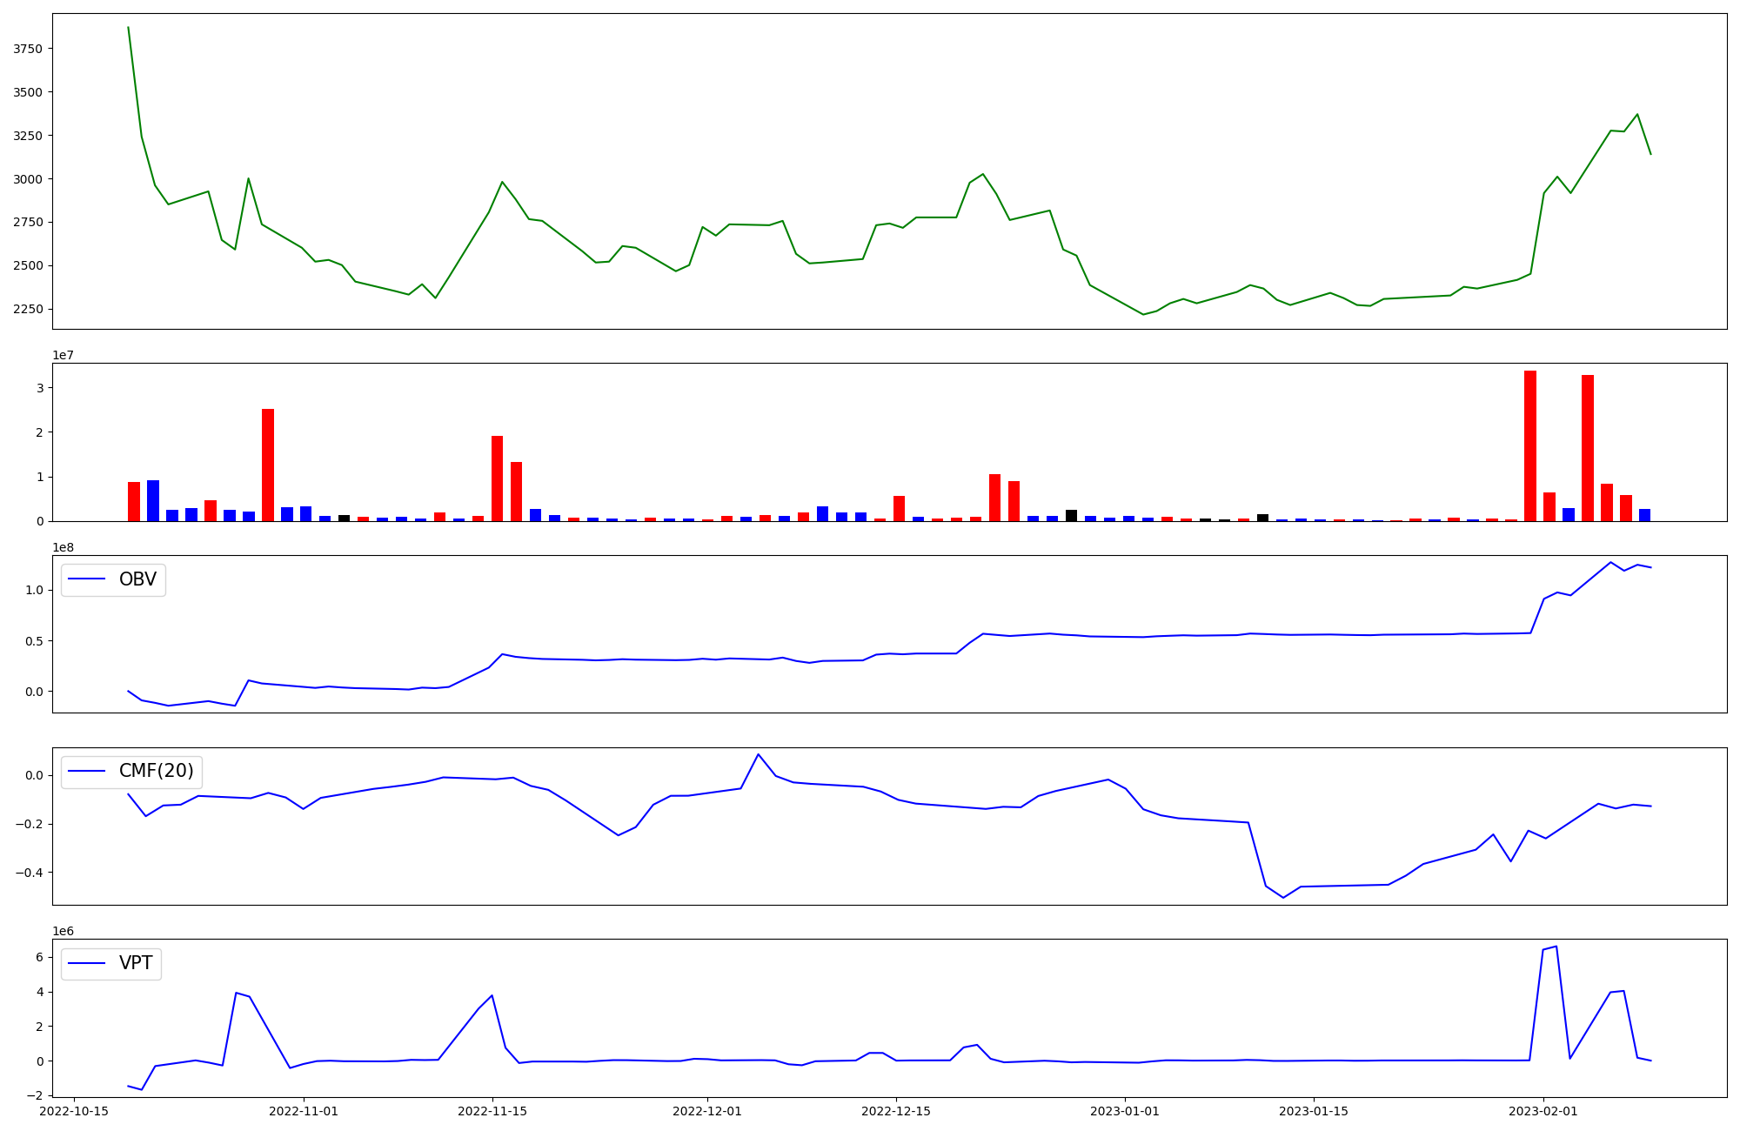Click the 1e7 volume scale label

(x=63, y=355)
